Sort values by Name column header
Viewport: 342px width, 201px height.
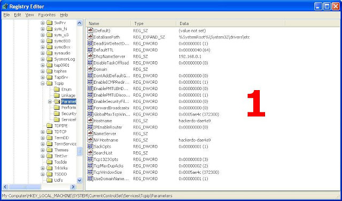point(108,23)
